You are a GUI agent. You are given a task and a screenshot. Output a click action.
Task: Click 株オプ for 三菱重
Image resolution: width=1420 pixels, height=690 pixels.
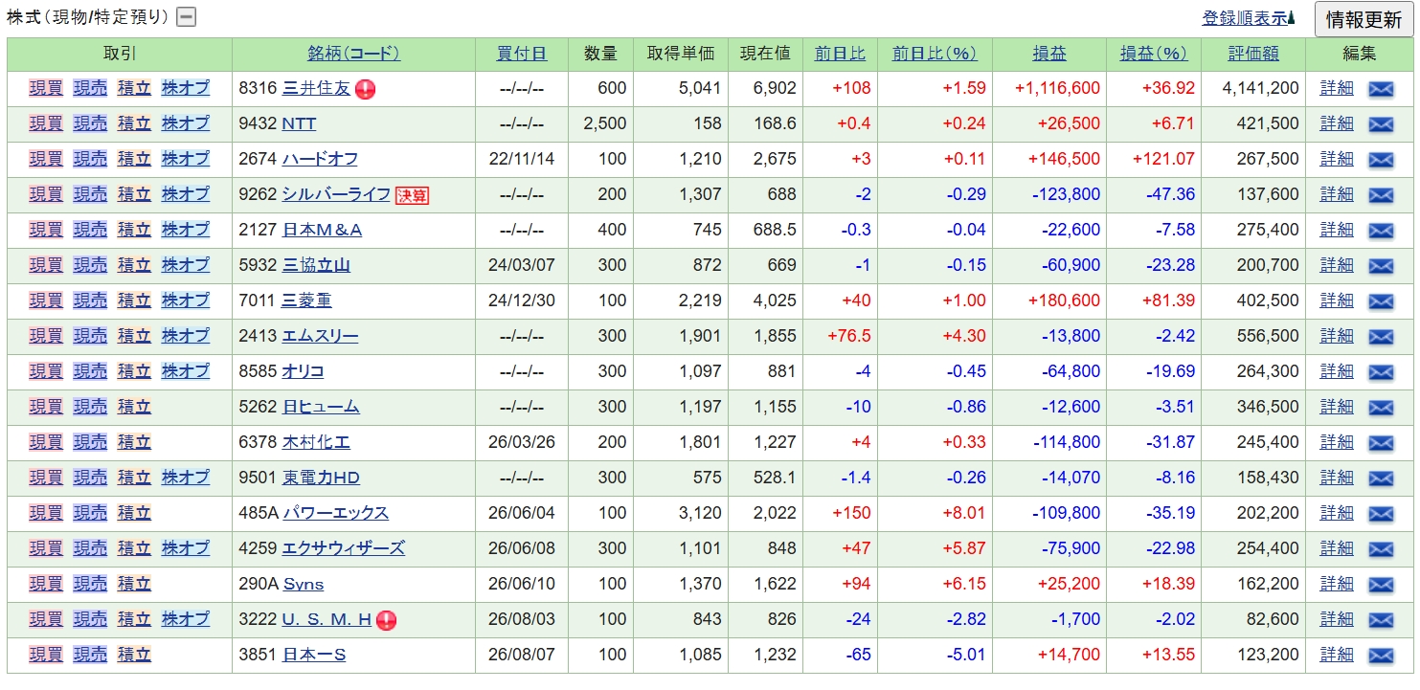point(185,300)
